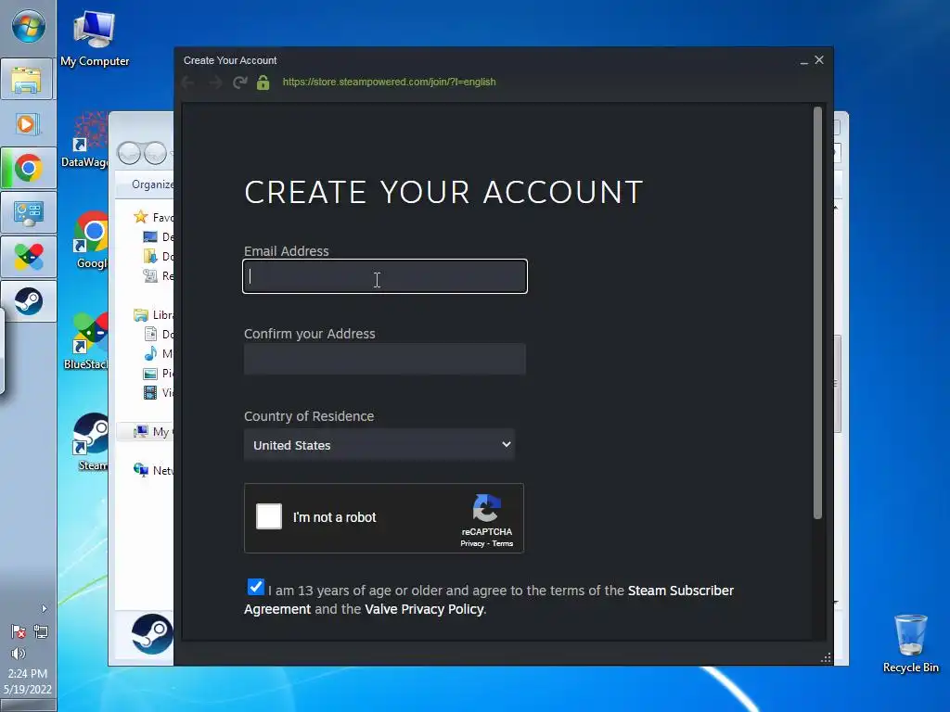Open the Country of Residence dropdown
Screen dimensions: 950x712
379,445
